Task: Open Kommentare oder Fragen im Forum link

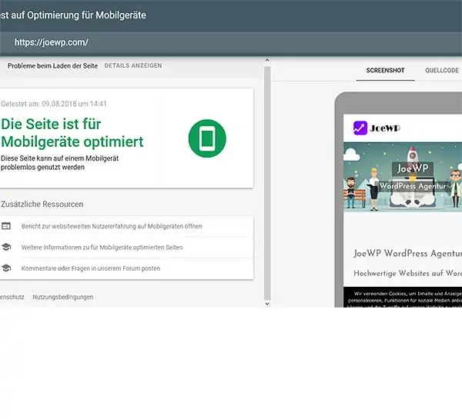Action: 91,268
